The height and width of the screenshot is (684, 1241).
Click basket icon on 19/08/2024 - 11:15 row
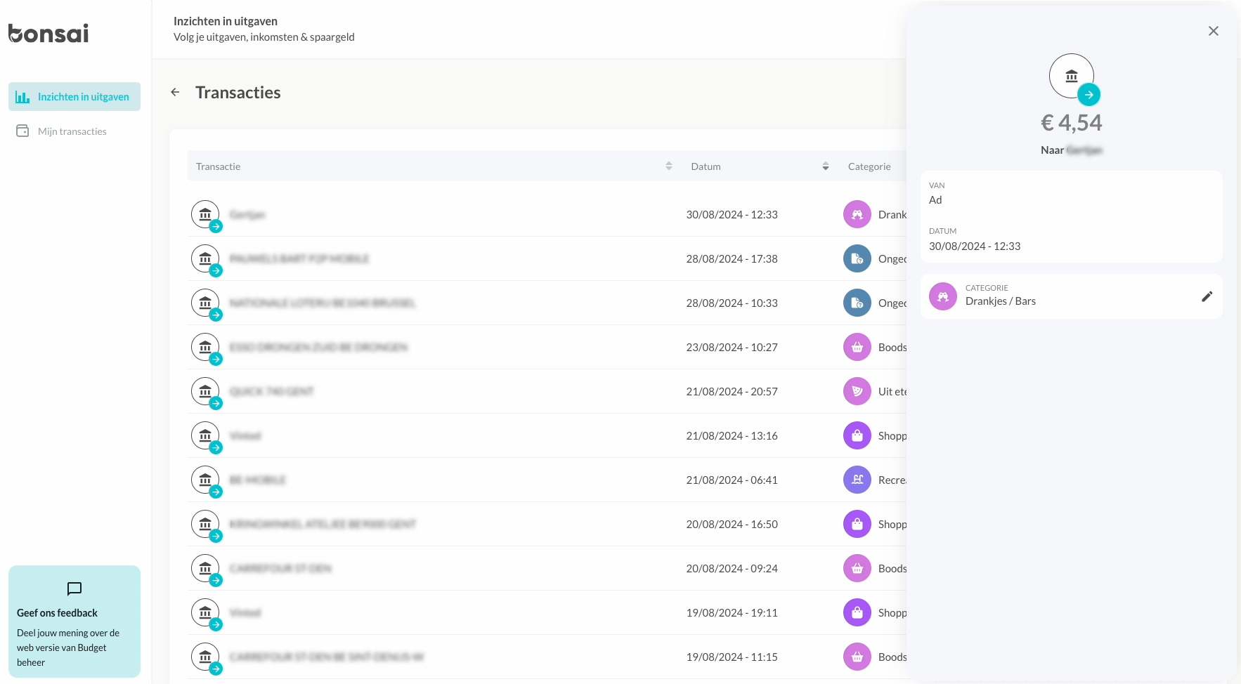click(857, 657)
